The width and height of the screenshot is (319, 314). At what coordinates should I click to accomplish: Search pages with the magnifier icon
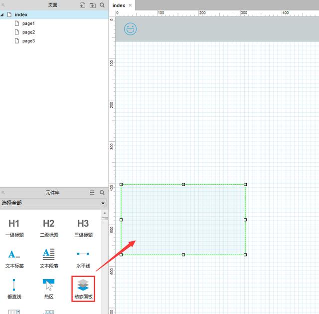(102, 5)
